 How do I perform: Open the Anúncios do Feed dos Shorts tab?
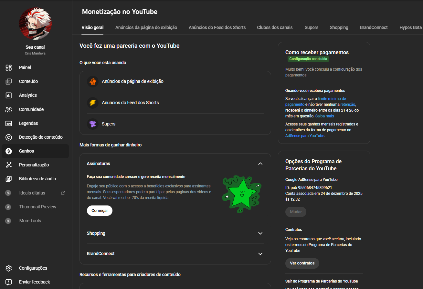217,27
